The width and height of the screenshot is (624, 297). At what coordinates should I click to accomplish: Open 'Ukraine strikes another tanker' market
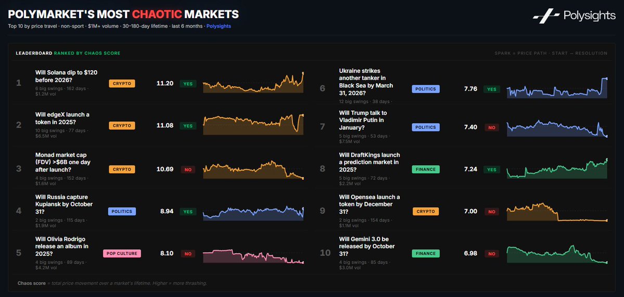[366, 82]
